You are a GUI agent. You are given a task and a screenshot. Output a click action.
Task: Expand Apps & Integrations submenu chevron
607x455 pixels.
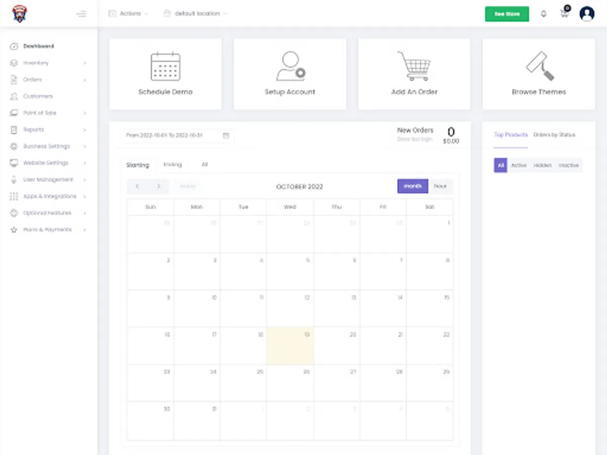tap(84, 197)
